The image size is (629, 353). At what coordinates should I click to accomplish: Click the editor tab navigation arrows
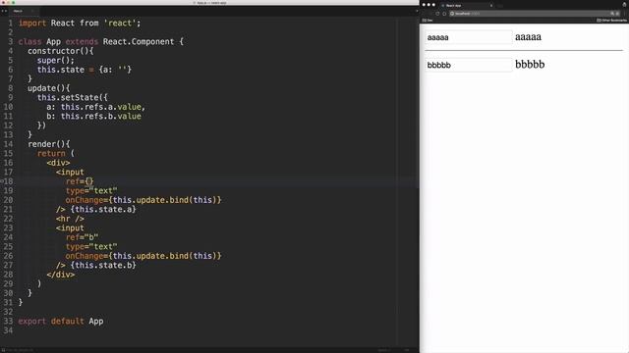pyautogui.click(x=4, y=11)
